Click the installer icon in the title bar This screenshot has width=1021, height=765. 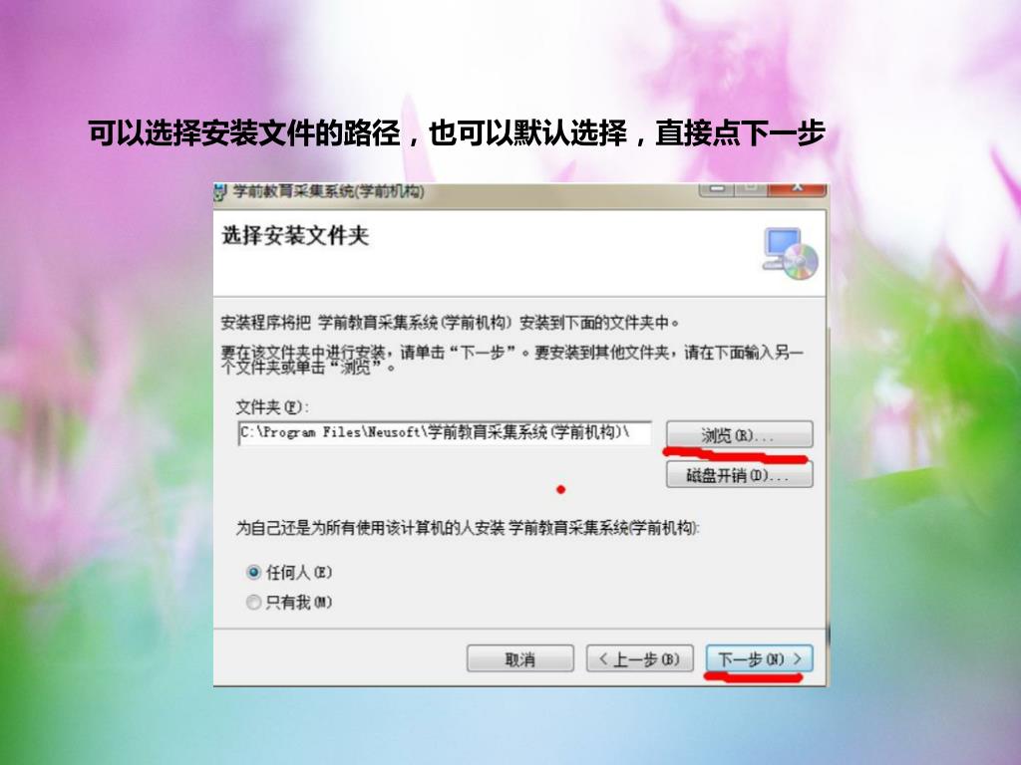coord(221,192)
